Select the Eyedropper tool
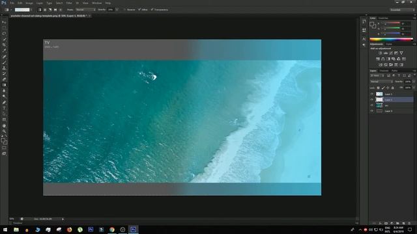The height and width of the screenshot is (234, 417). tap(4, 51)
